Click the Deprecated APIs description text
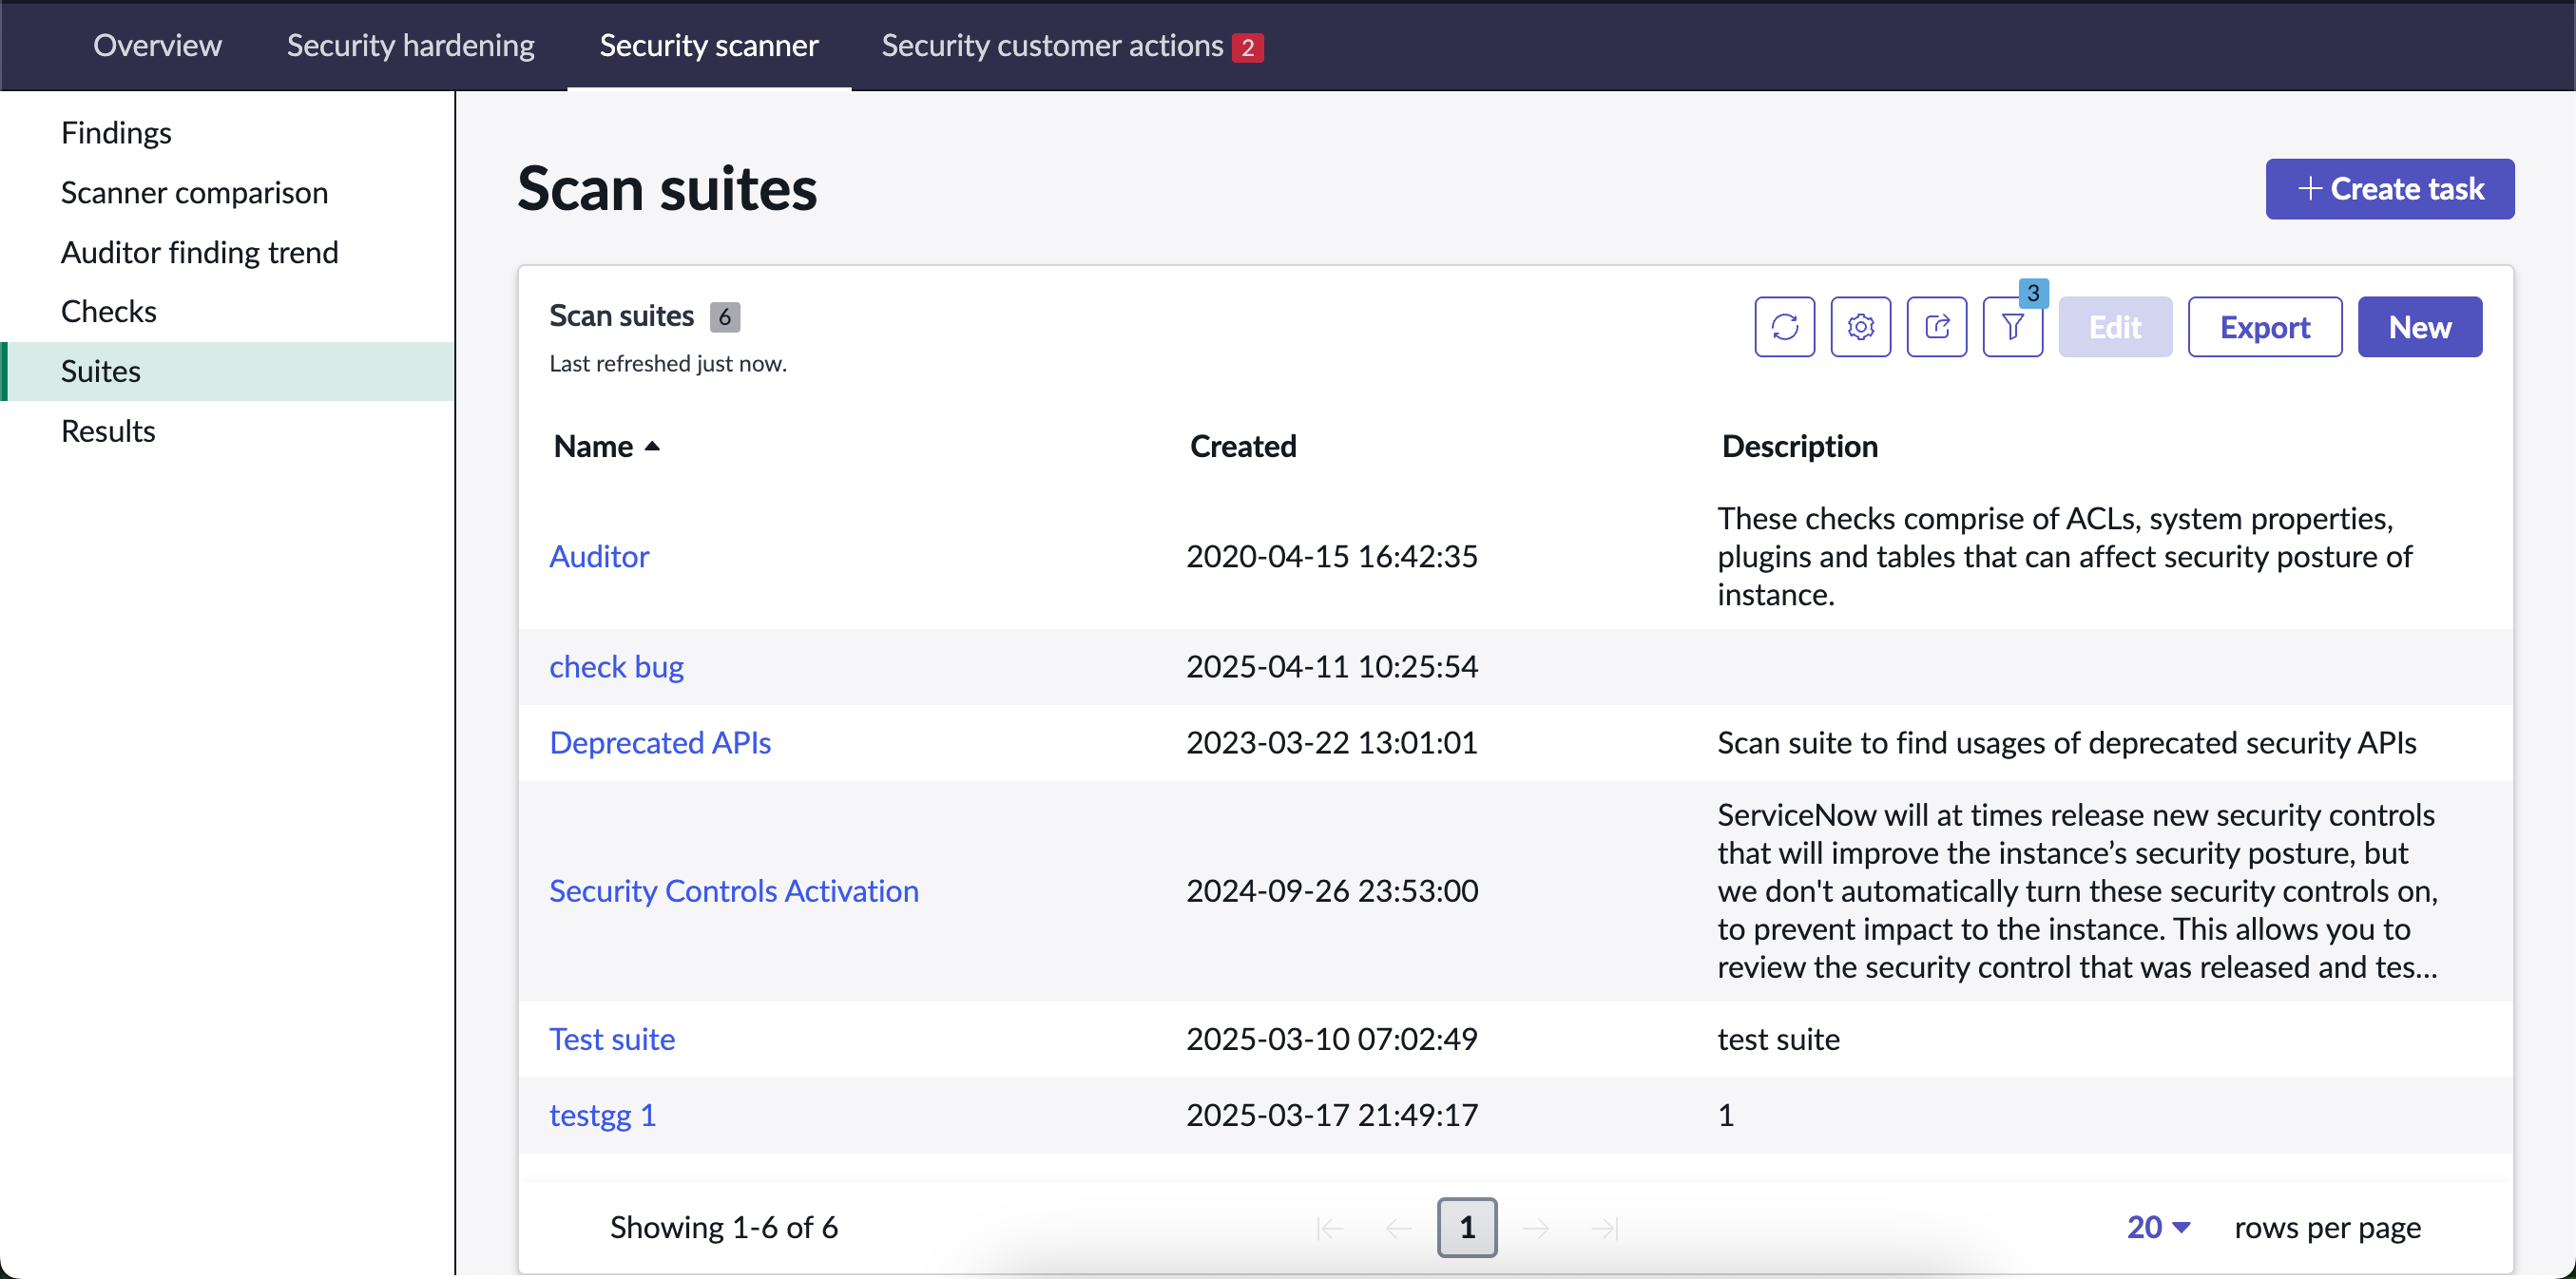The width and height of the screenshot is (2576, 1279). coord(2067,742)
